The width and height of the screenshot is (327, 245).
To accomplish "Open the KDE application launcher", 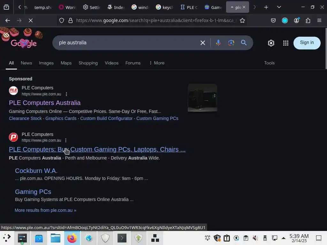I will pos(7,238).
